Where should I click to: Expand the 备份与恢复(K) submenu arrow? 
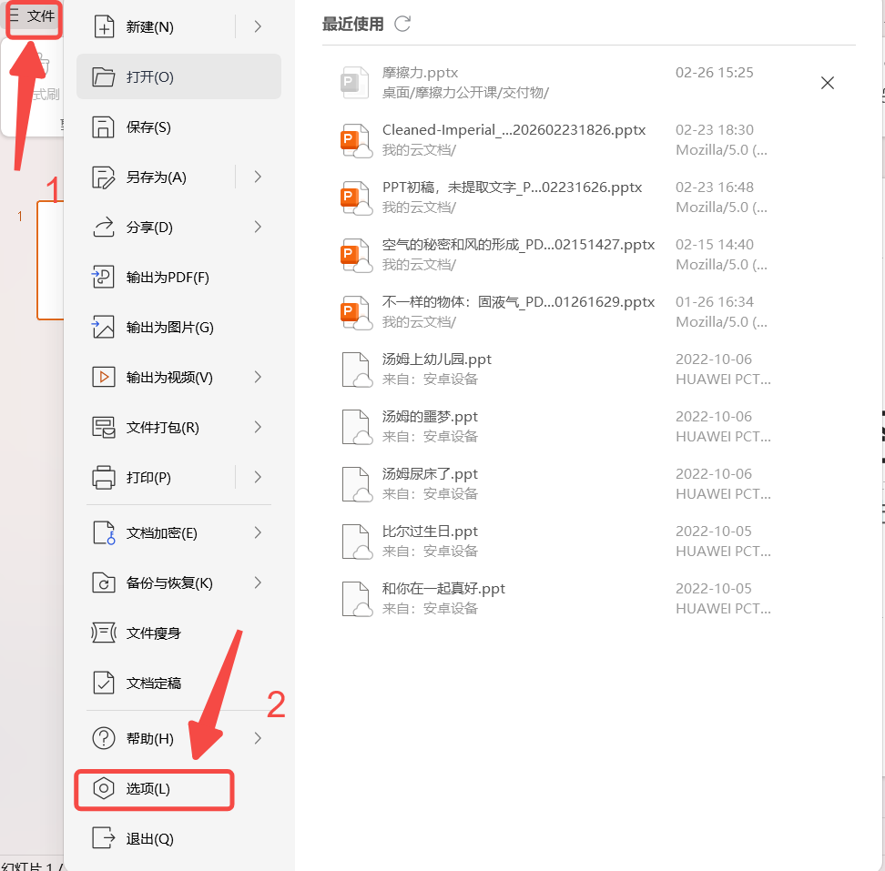258,582
